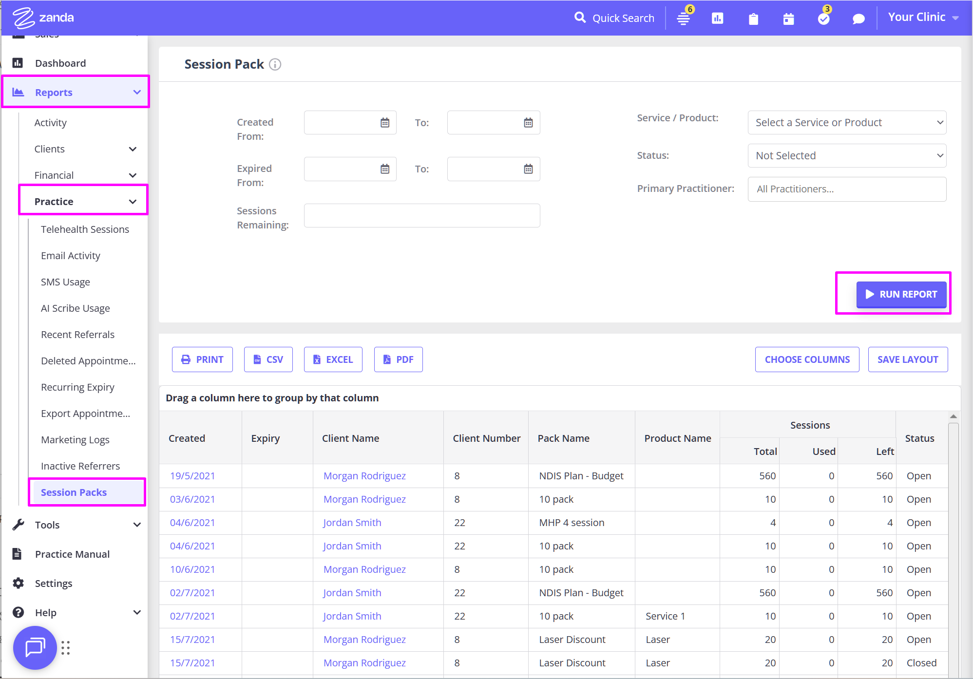
Task: Open the Status dropdown
Action: coord(847,156)
